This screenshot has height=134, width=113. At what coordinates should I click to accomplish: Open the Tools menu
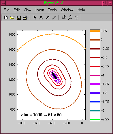point(52,10)
